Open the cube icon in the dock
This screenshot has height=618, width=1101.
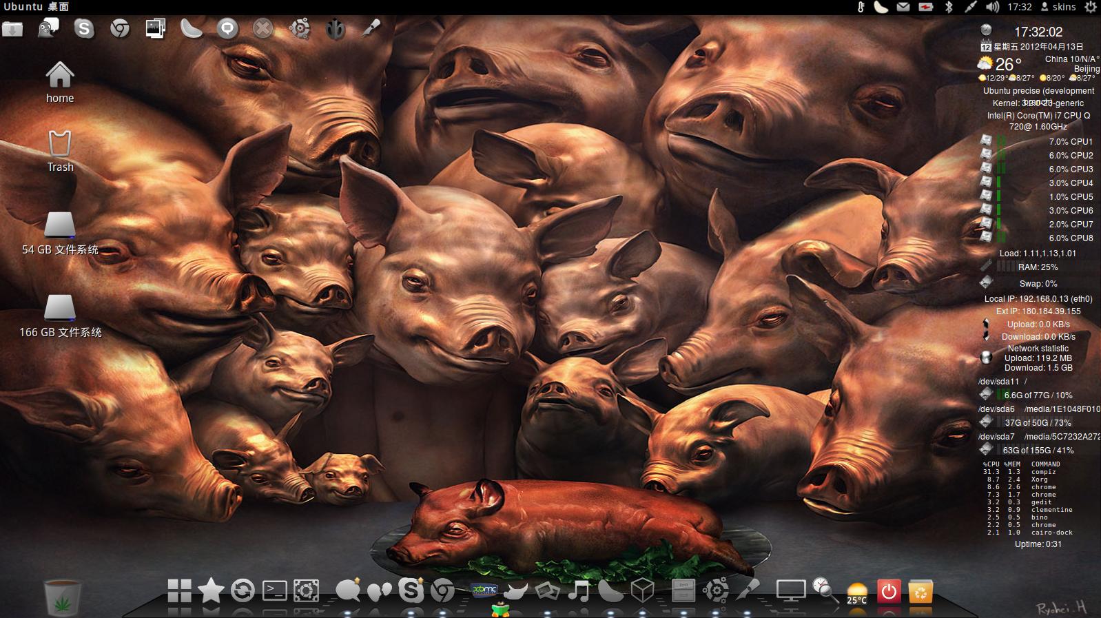pos(643,590)
